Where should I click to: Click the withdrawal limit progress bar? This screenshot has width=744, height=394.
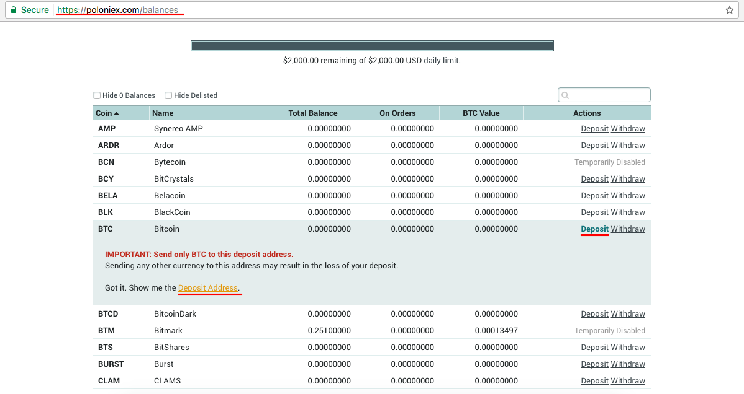pos(372,46)
